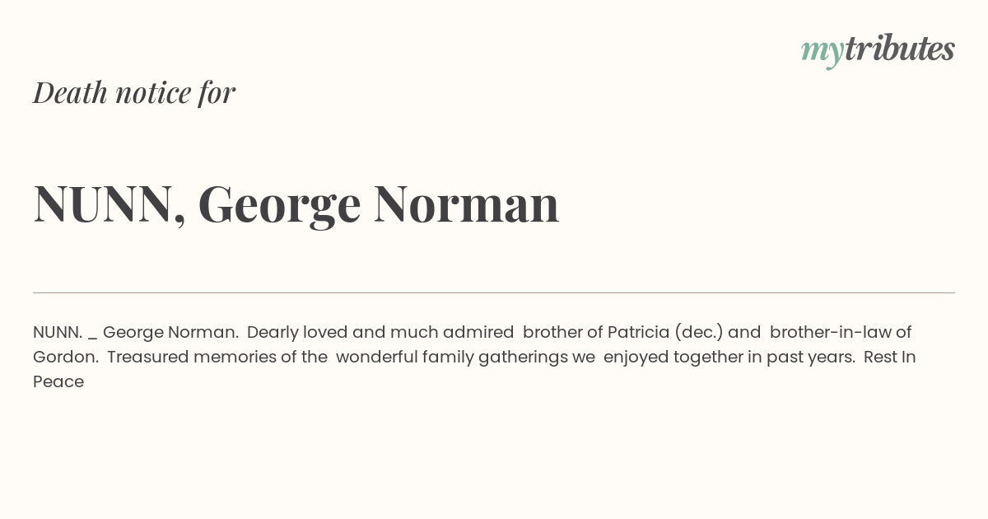This screenshot has height=519, width=988.
Task: Select the "NUNN," surname in the title
Action: (x=110, y=203)
